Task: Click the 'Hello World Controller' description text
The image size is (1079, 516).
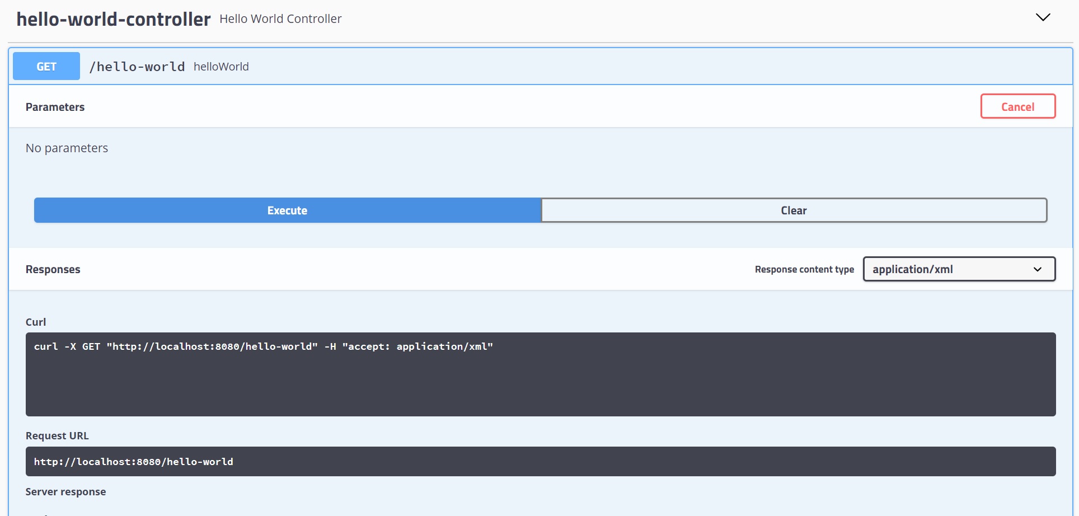Action: click(x=280, y=19)
